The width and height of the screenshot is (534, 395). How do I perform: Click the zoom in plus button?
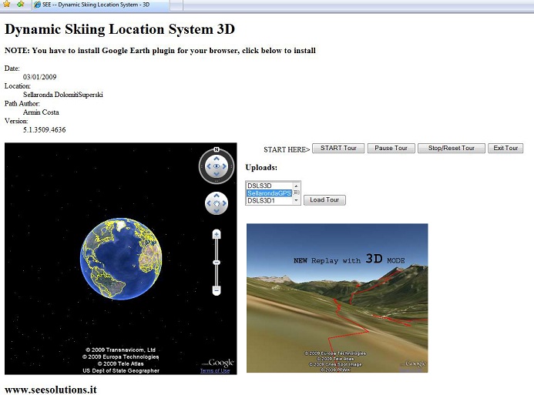click(x=217, y=234)
